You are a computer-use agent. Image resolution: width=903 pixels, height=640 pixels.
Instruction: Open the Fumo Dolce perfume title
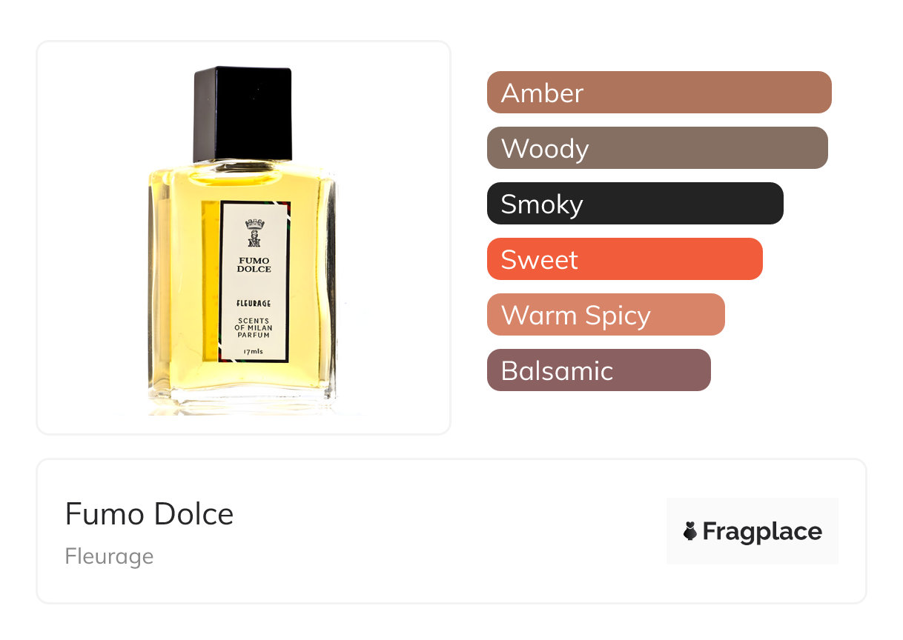[x=150, y=513]
